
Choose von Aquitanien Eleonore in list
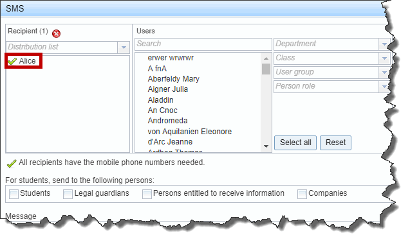[190, 131]
